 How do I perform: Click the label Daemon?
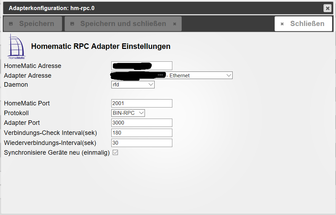coord(16,85)
